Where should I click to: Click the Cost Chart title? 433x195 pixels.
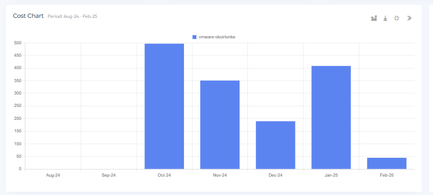pyautogui.click(x=28, y=16)
